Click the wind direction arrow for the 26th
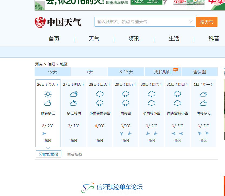This screenshot has height=196, width=225. 44,133
